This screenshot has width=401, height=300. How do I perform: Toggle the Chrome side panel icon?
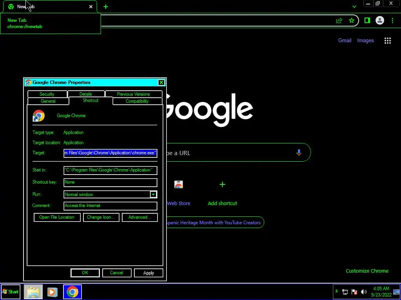[x=367, y=20]
